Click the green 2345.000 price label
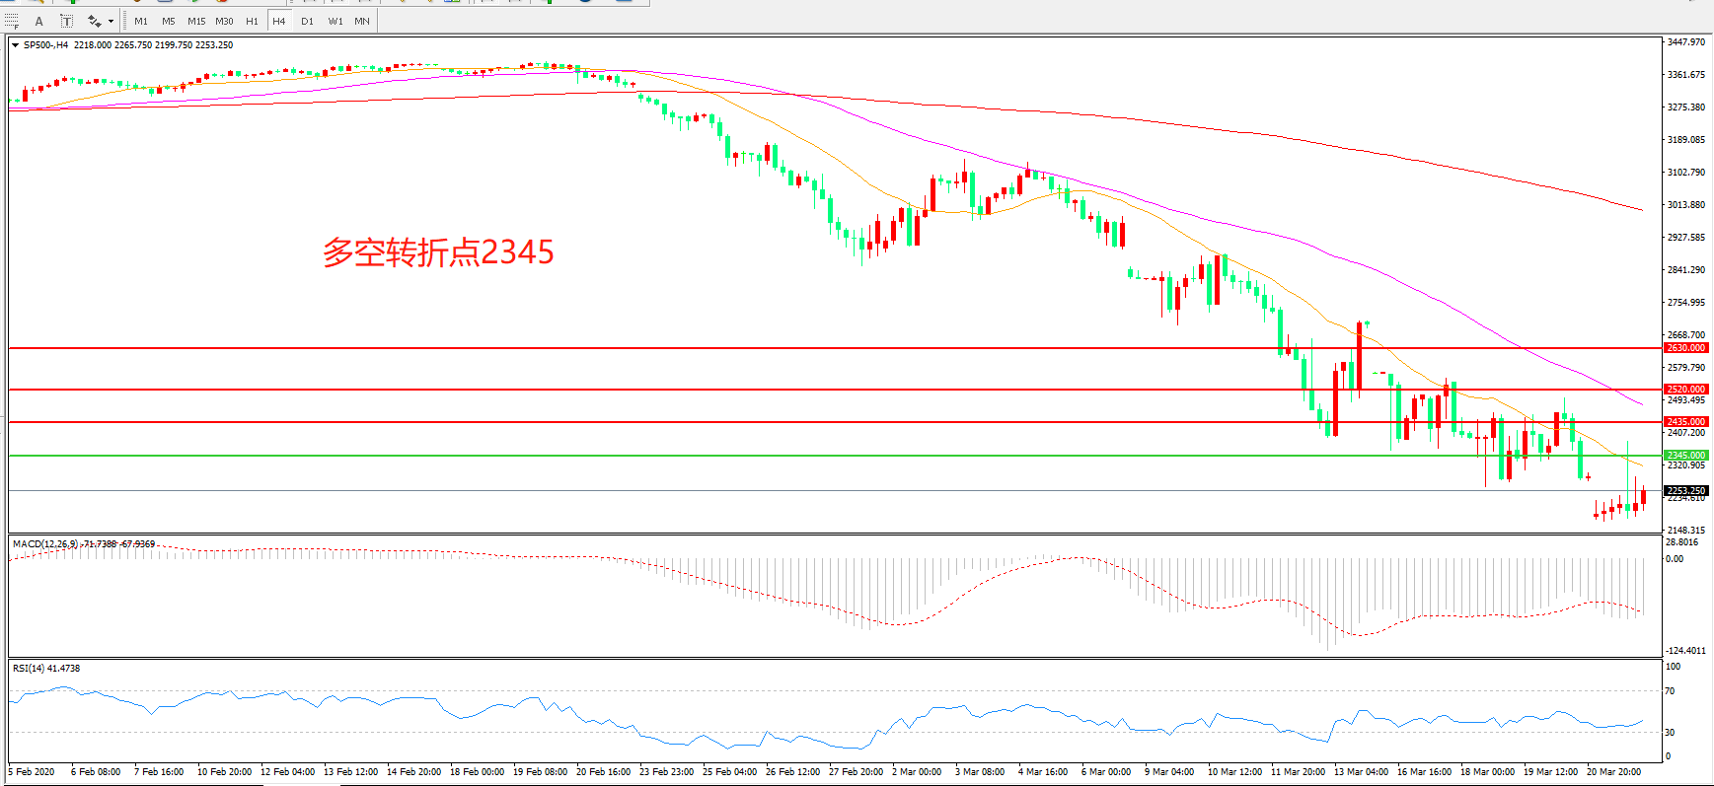1714x786 pixels. 1685,456
